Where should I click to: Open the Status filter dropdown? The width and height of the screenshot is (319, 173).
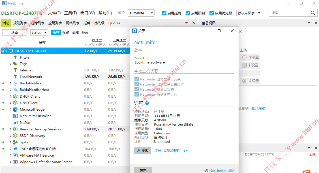(x=39, y=32)
